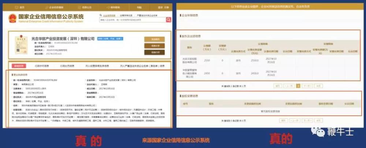The height and width of the screenshot is (148, 366).
Task: Switch to the 基础信息 tab
Action: point(19,66)
